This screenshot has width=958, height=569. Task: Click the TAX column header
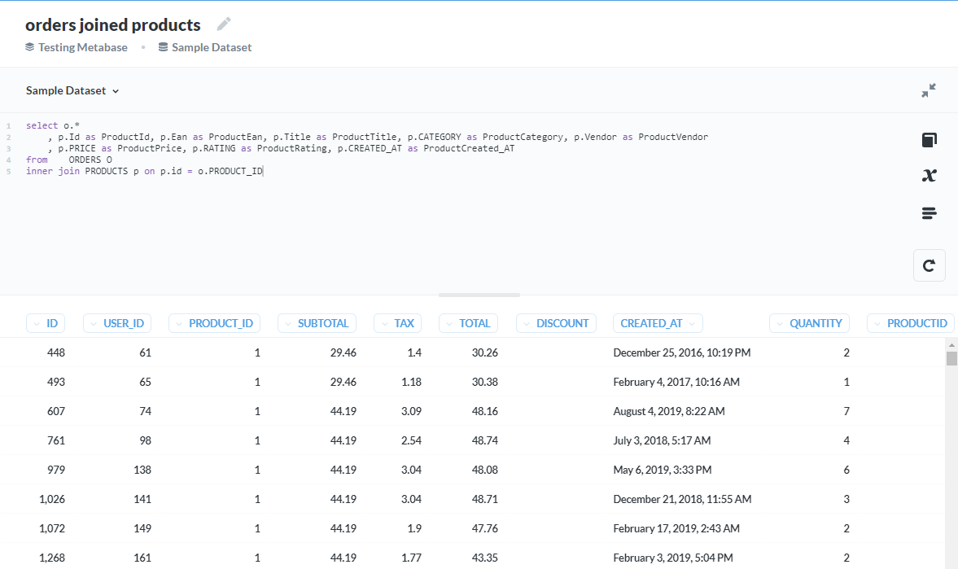click(398, 323)
